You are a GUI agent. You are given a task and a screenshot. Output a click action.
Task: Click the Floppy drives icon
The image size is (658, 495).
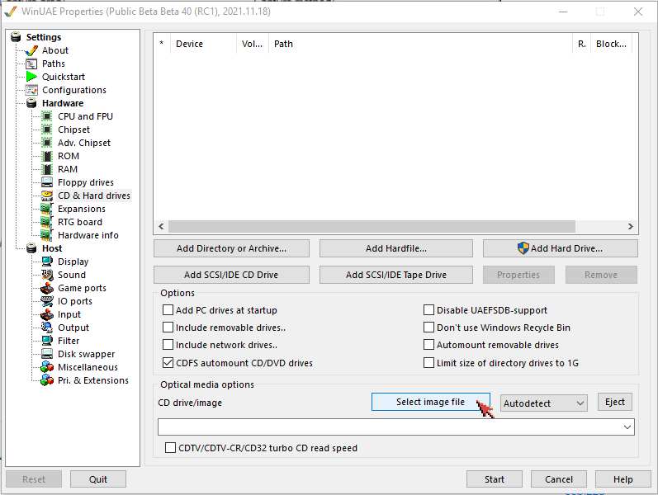pos(47,182)
